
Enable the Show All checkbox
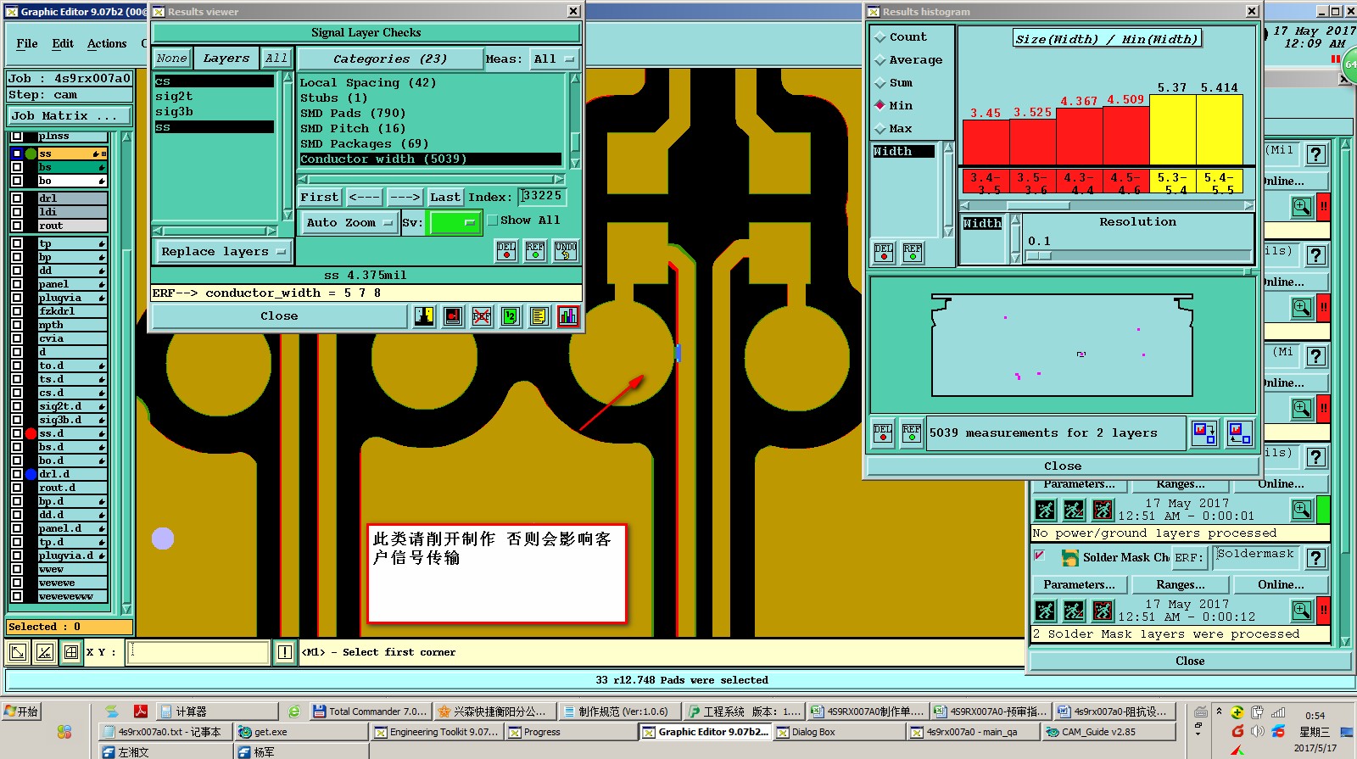(492, 220)
